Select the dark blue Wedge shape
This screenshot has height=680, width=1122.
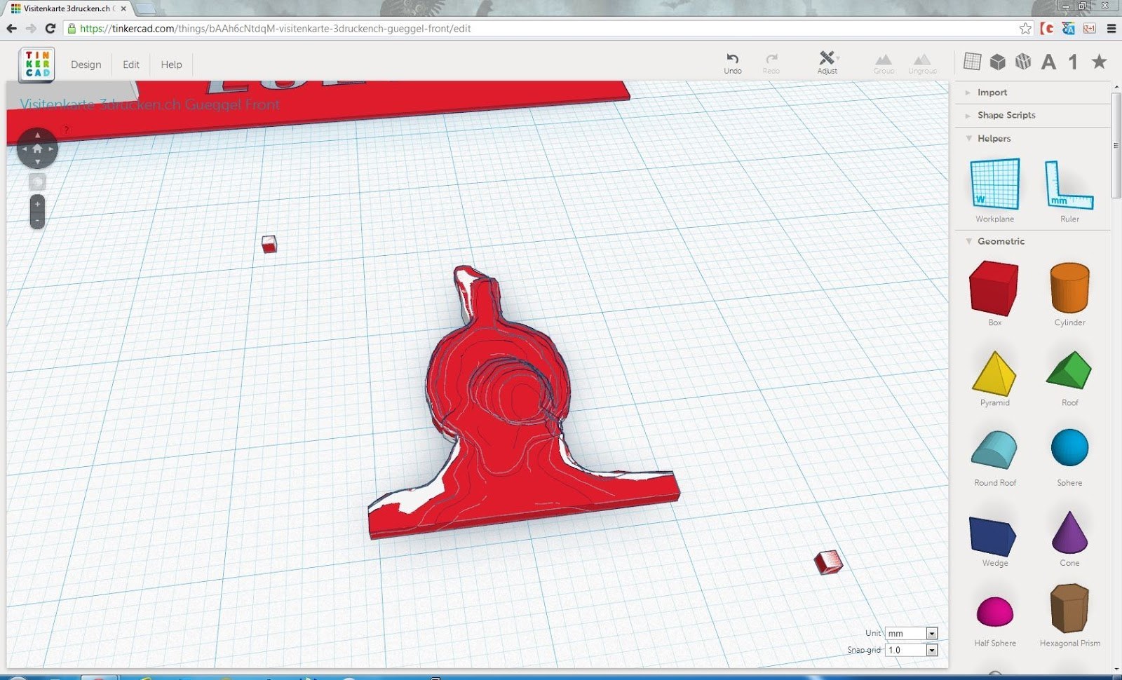[993, 536]
